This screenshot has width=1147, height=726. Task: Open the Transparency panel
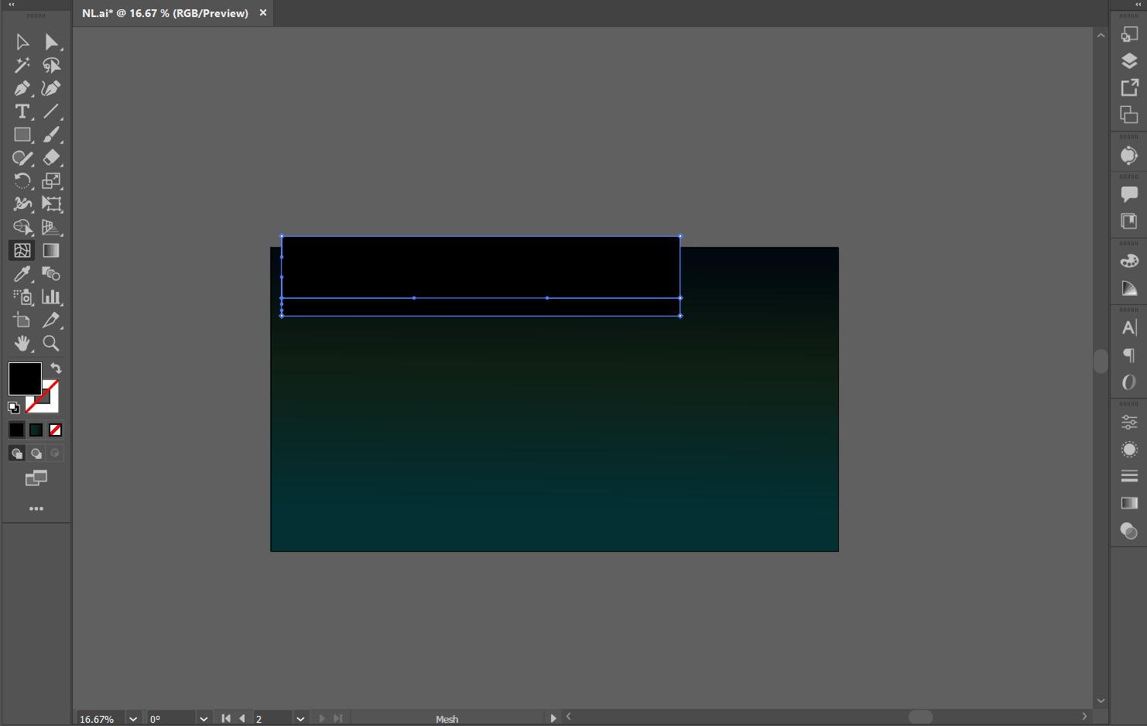pyautogui.click(x=1129, y=531)
